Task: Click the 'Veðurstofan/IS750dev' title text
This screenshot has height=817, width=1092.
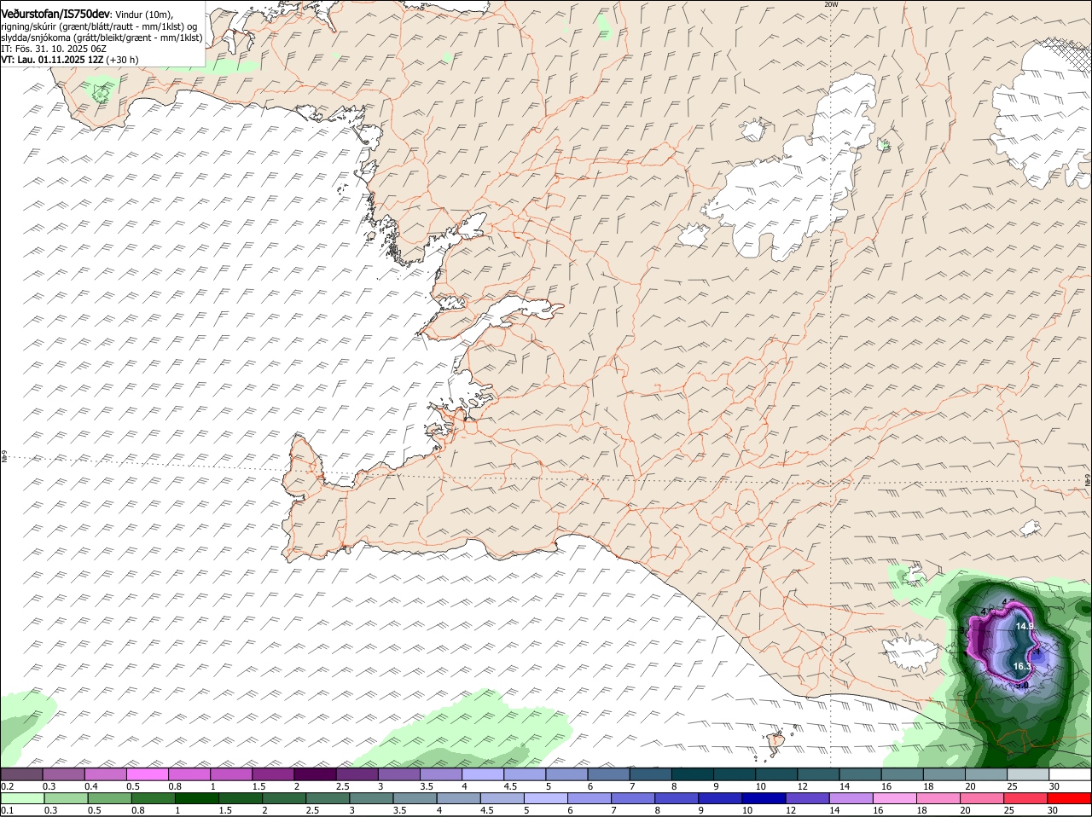Action: pos(56,14)
